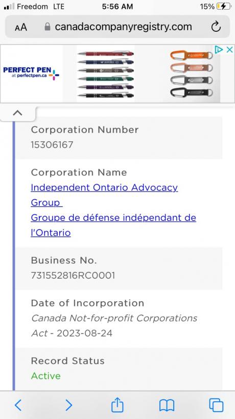Tap the Safari forward arrow
This screenshot has width=235, height=419.
point(69,405)
